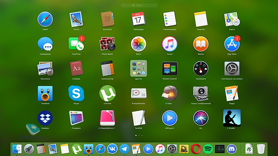Open VK app in the Dock
Viewport: 278px width, 156px height.
coord(112,149)
